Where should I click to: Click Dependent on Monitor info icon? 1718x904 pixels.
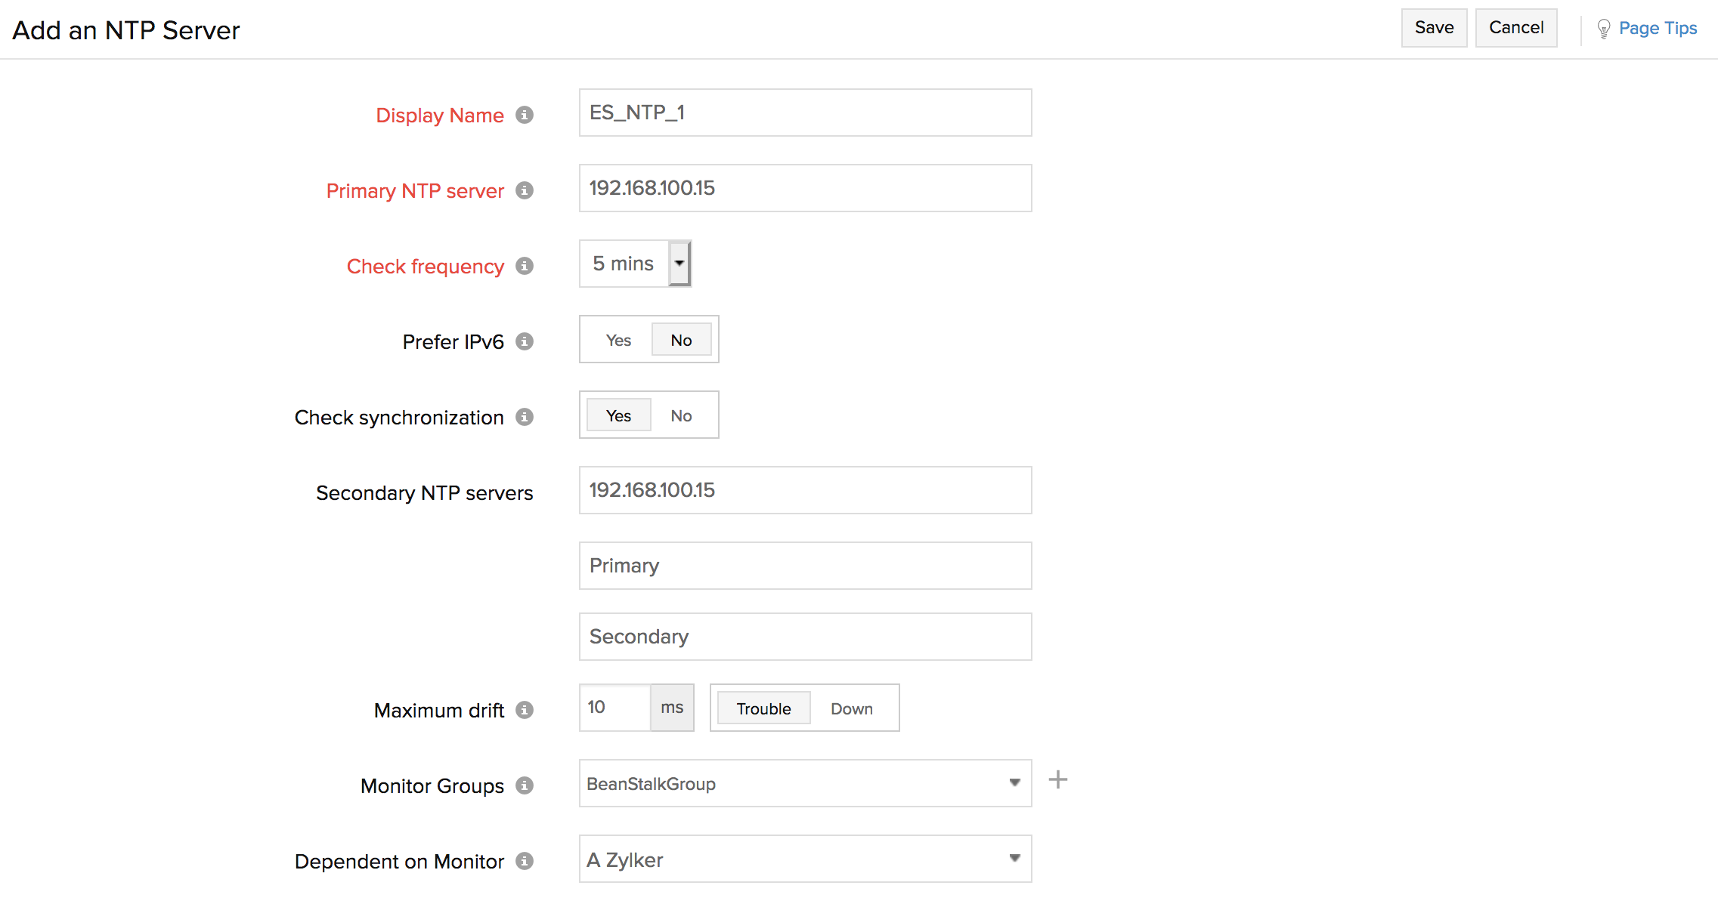click(524, 861)
